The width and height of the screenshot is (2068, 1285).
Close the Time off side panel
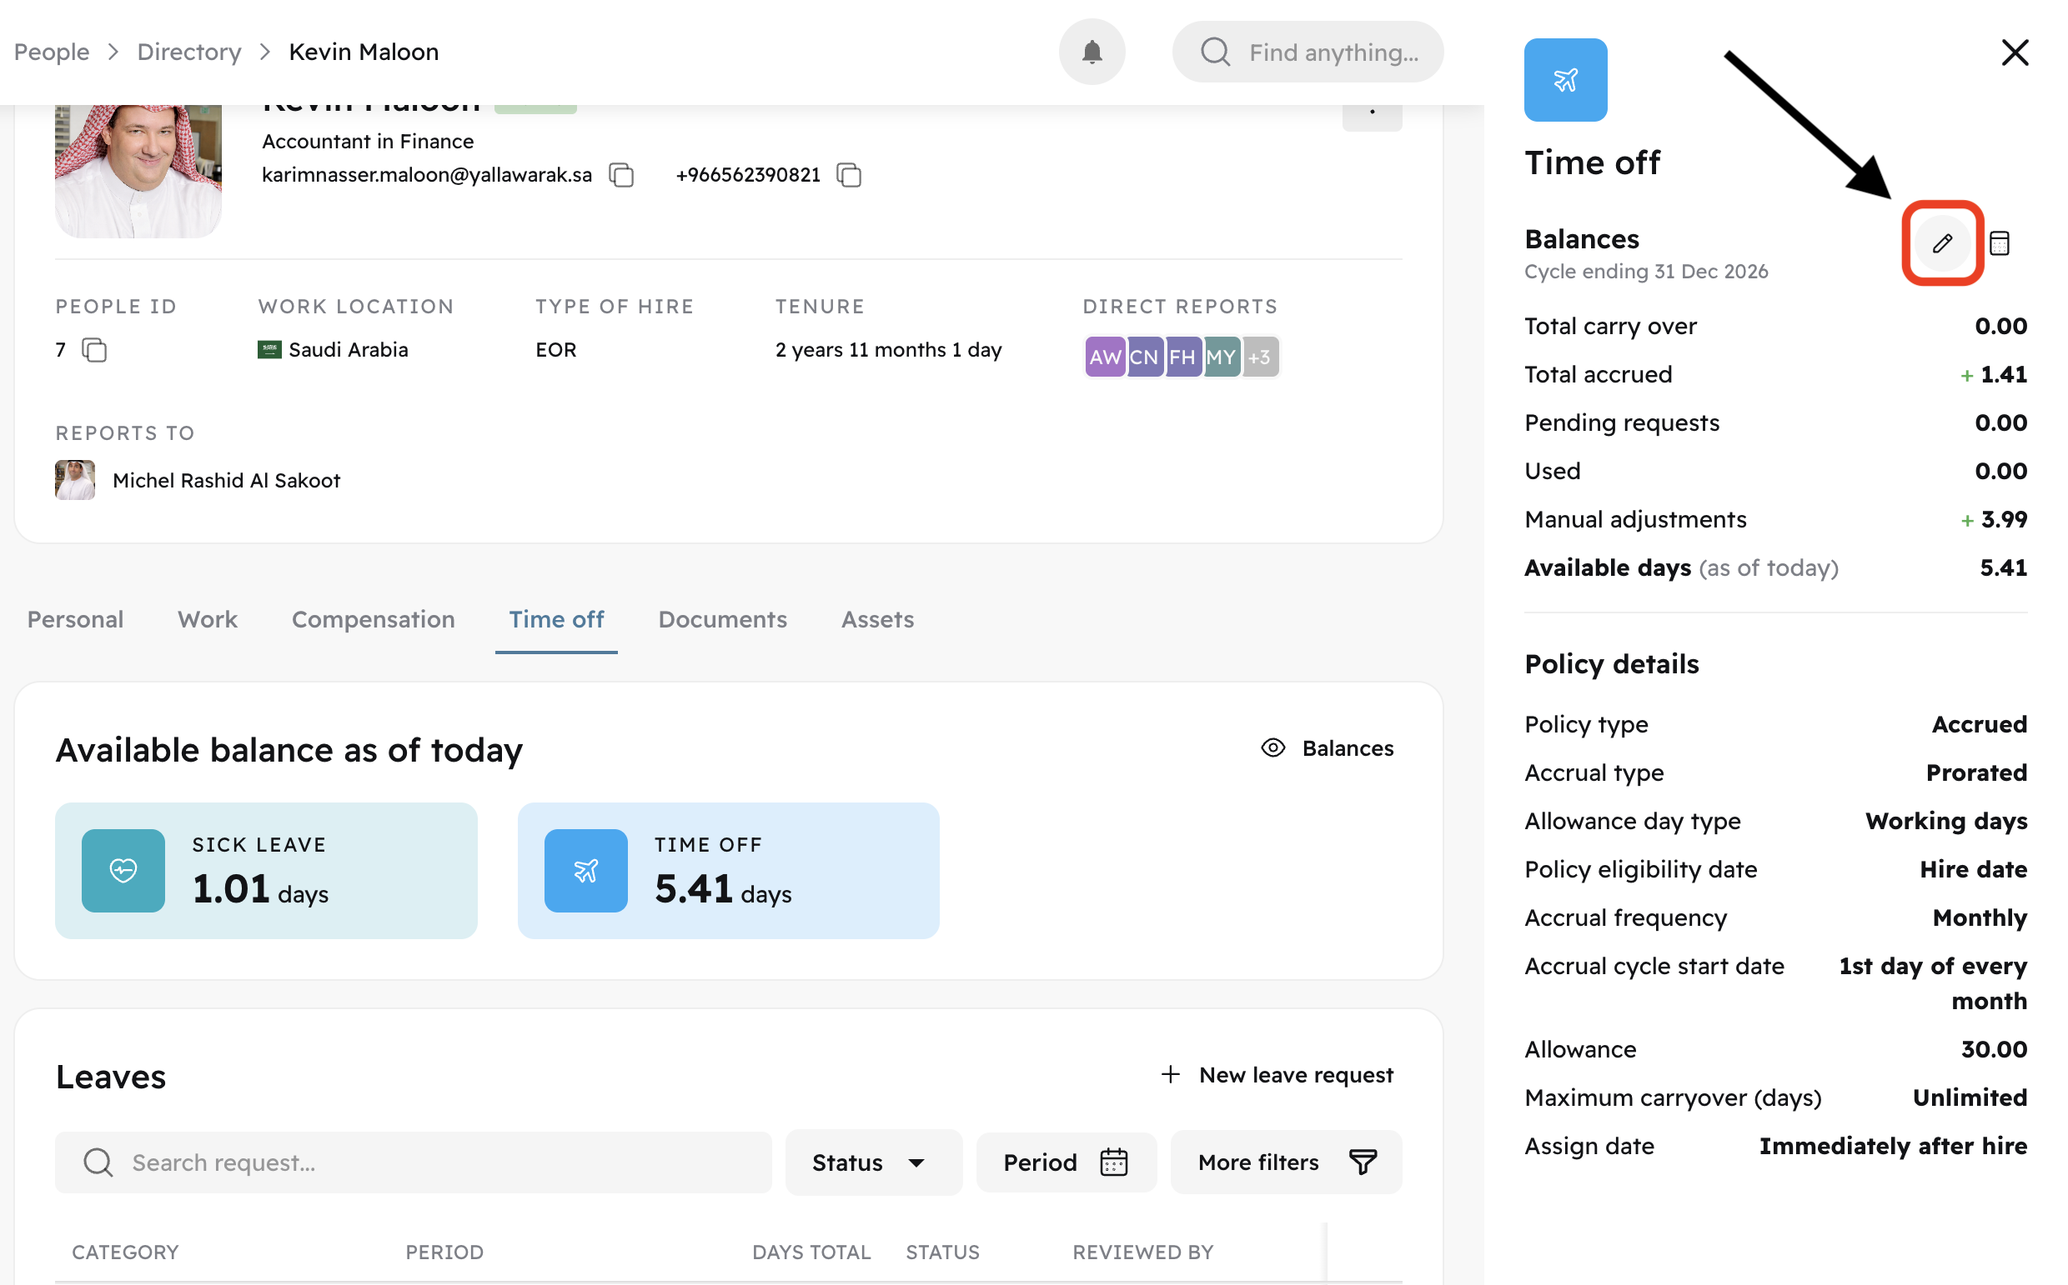[x=2015, y=52]
